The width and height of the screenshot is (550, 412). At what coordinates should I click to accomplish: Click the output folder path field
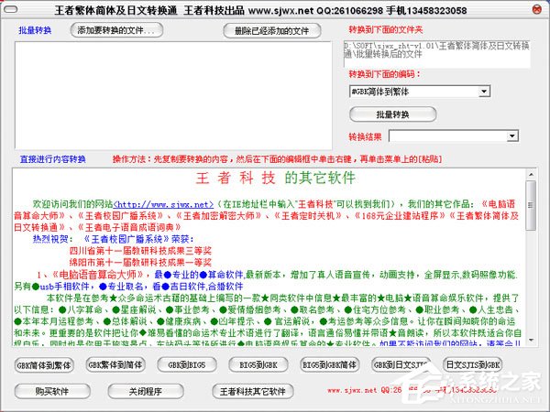tap(436, 54)
